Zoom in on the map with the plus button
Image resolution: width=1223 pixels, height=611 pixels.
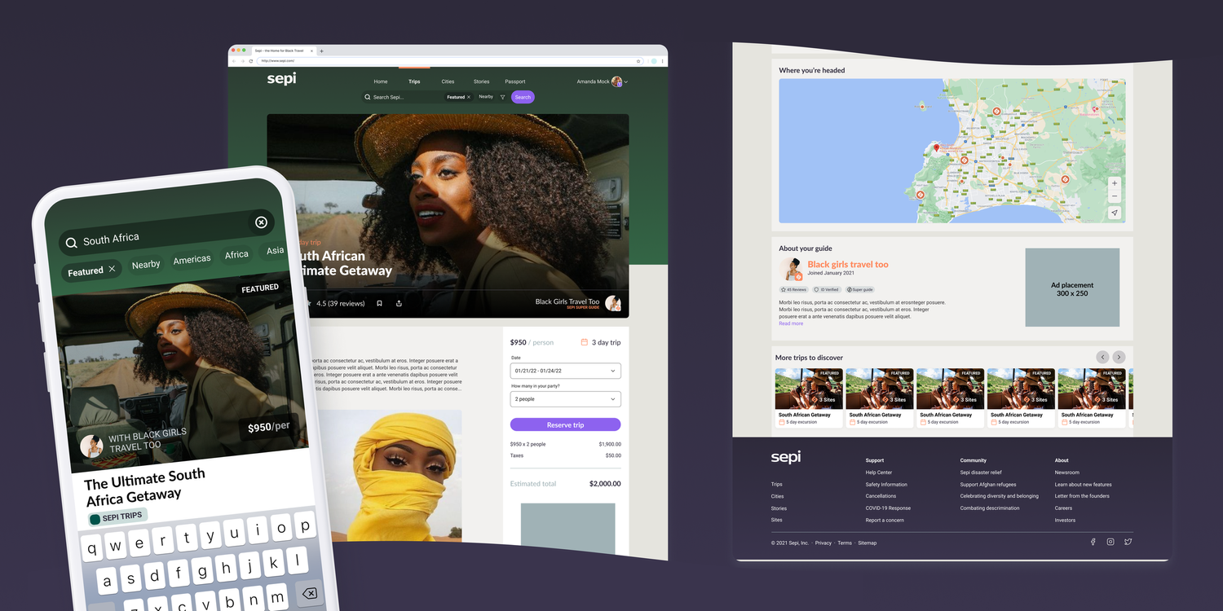pyautogui.click(x=1115, y=183)
